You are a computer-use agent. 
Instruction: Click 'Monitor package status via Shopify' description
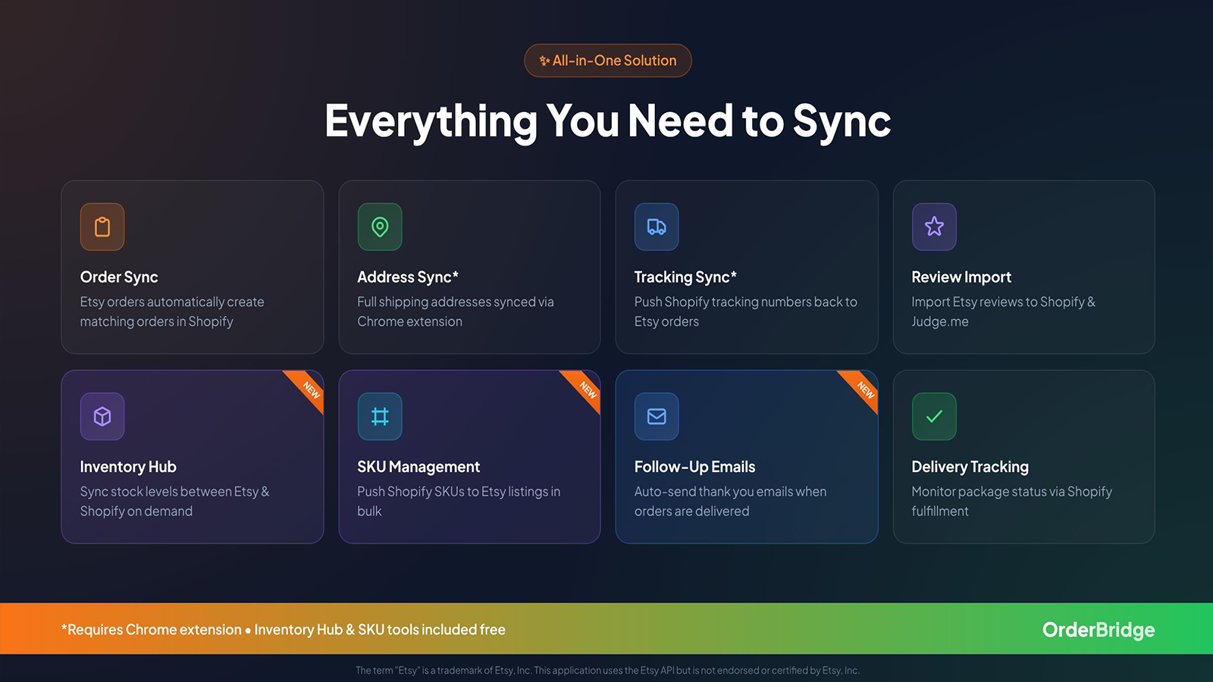[1012, 501]
